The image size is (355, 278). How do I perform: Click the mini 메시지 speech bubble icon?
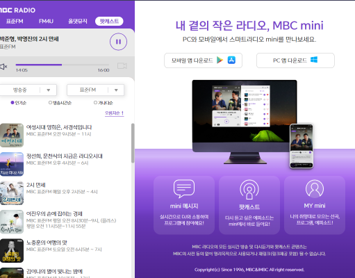click(184, 189)
